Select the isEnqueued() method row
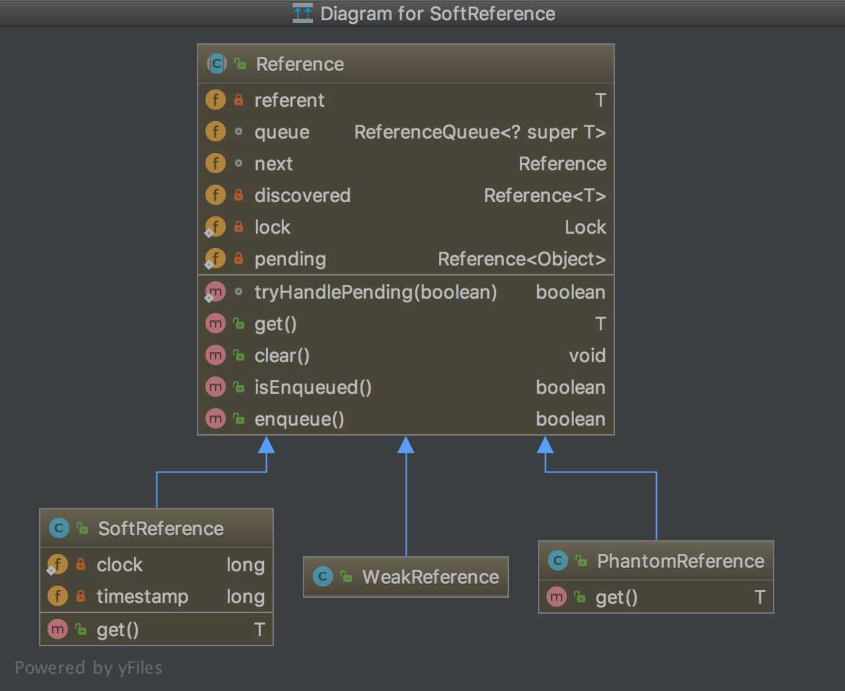This screenshot has height=691, width=845. [406, 387]
